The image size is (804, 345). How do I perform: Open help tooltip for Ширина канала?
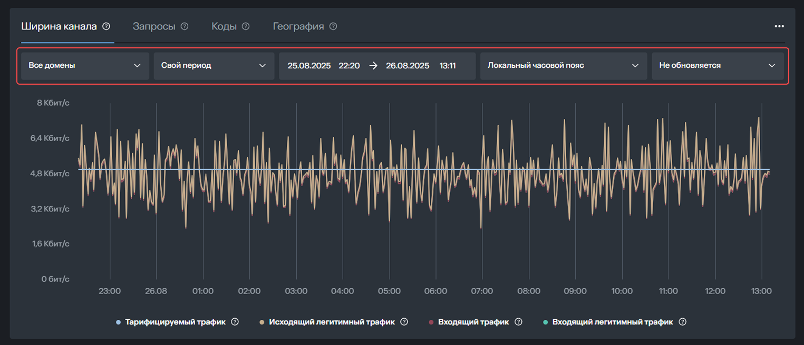pos(106,26)
